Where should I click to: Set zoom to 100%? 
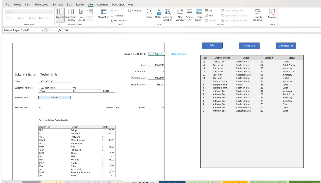click(158, 14)
